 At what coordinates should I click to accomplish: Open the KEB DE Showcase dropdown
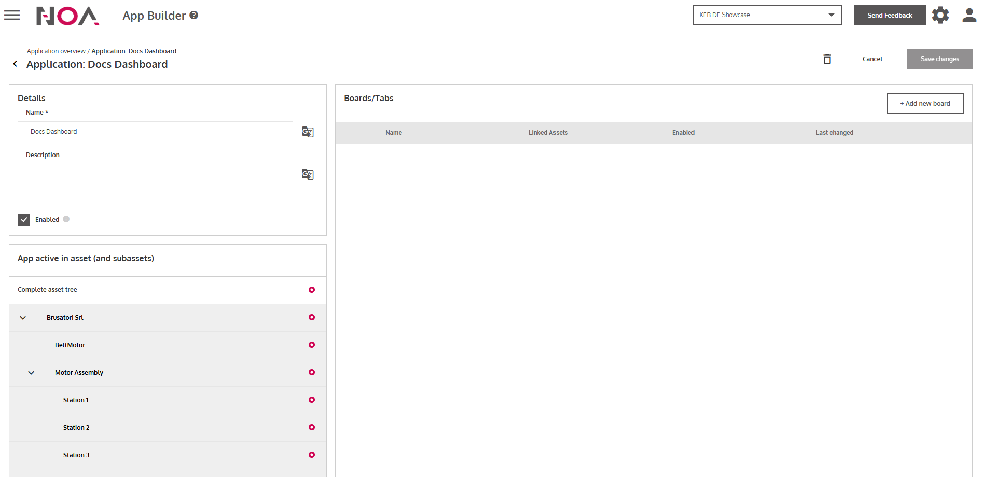click(x=767, y=15)
